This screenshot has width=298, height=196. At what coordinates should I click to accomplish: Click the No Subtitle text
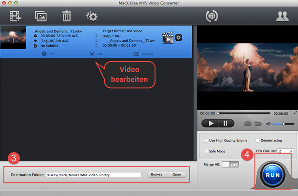tap(49, 46)
